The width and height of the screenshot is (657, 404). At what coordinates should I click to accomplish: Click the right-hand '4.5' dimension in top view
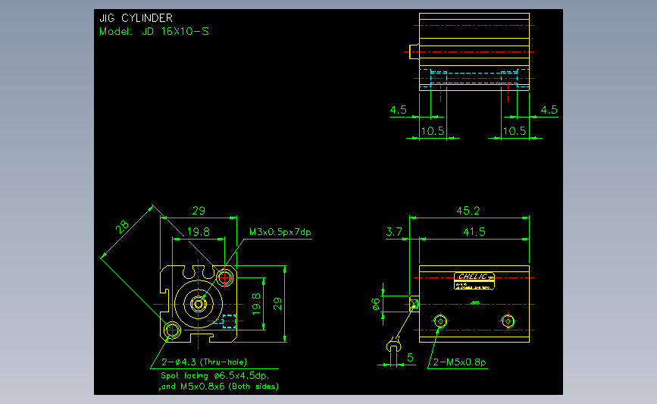click(x=549, y=110)
